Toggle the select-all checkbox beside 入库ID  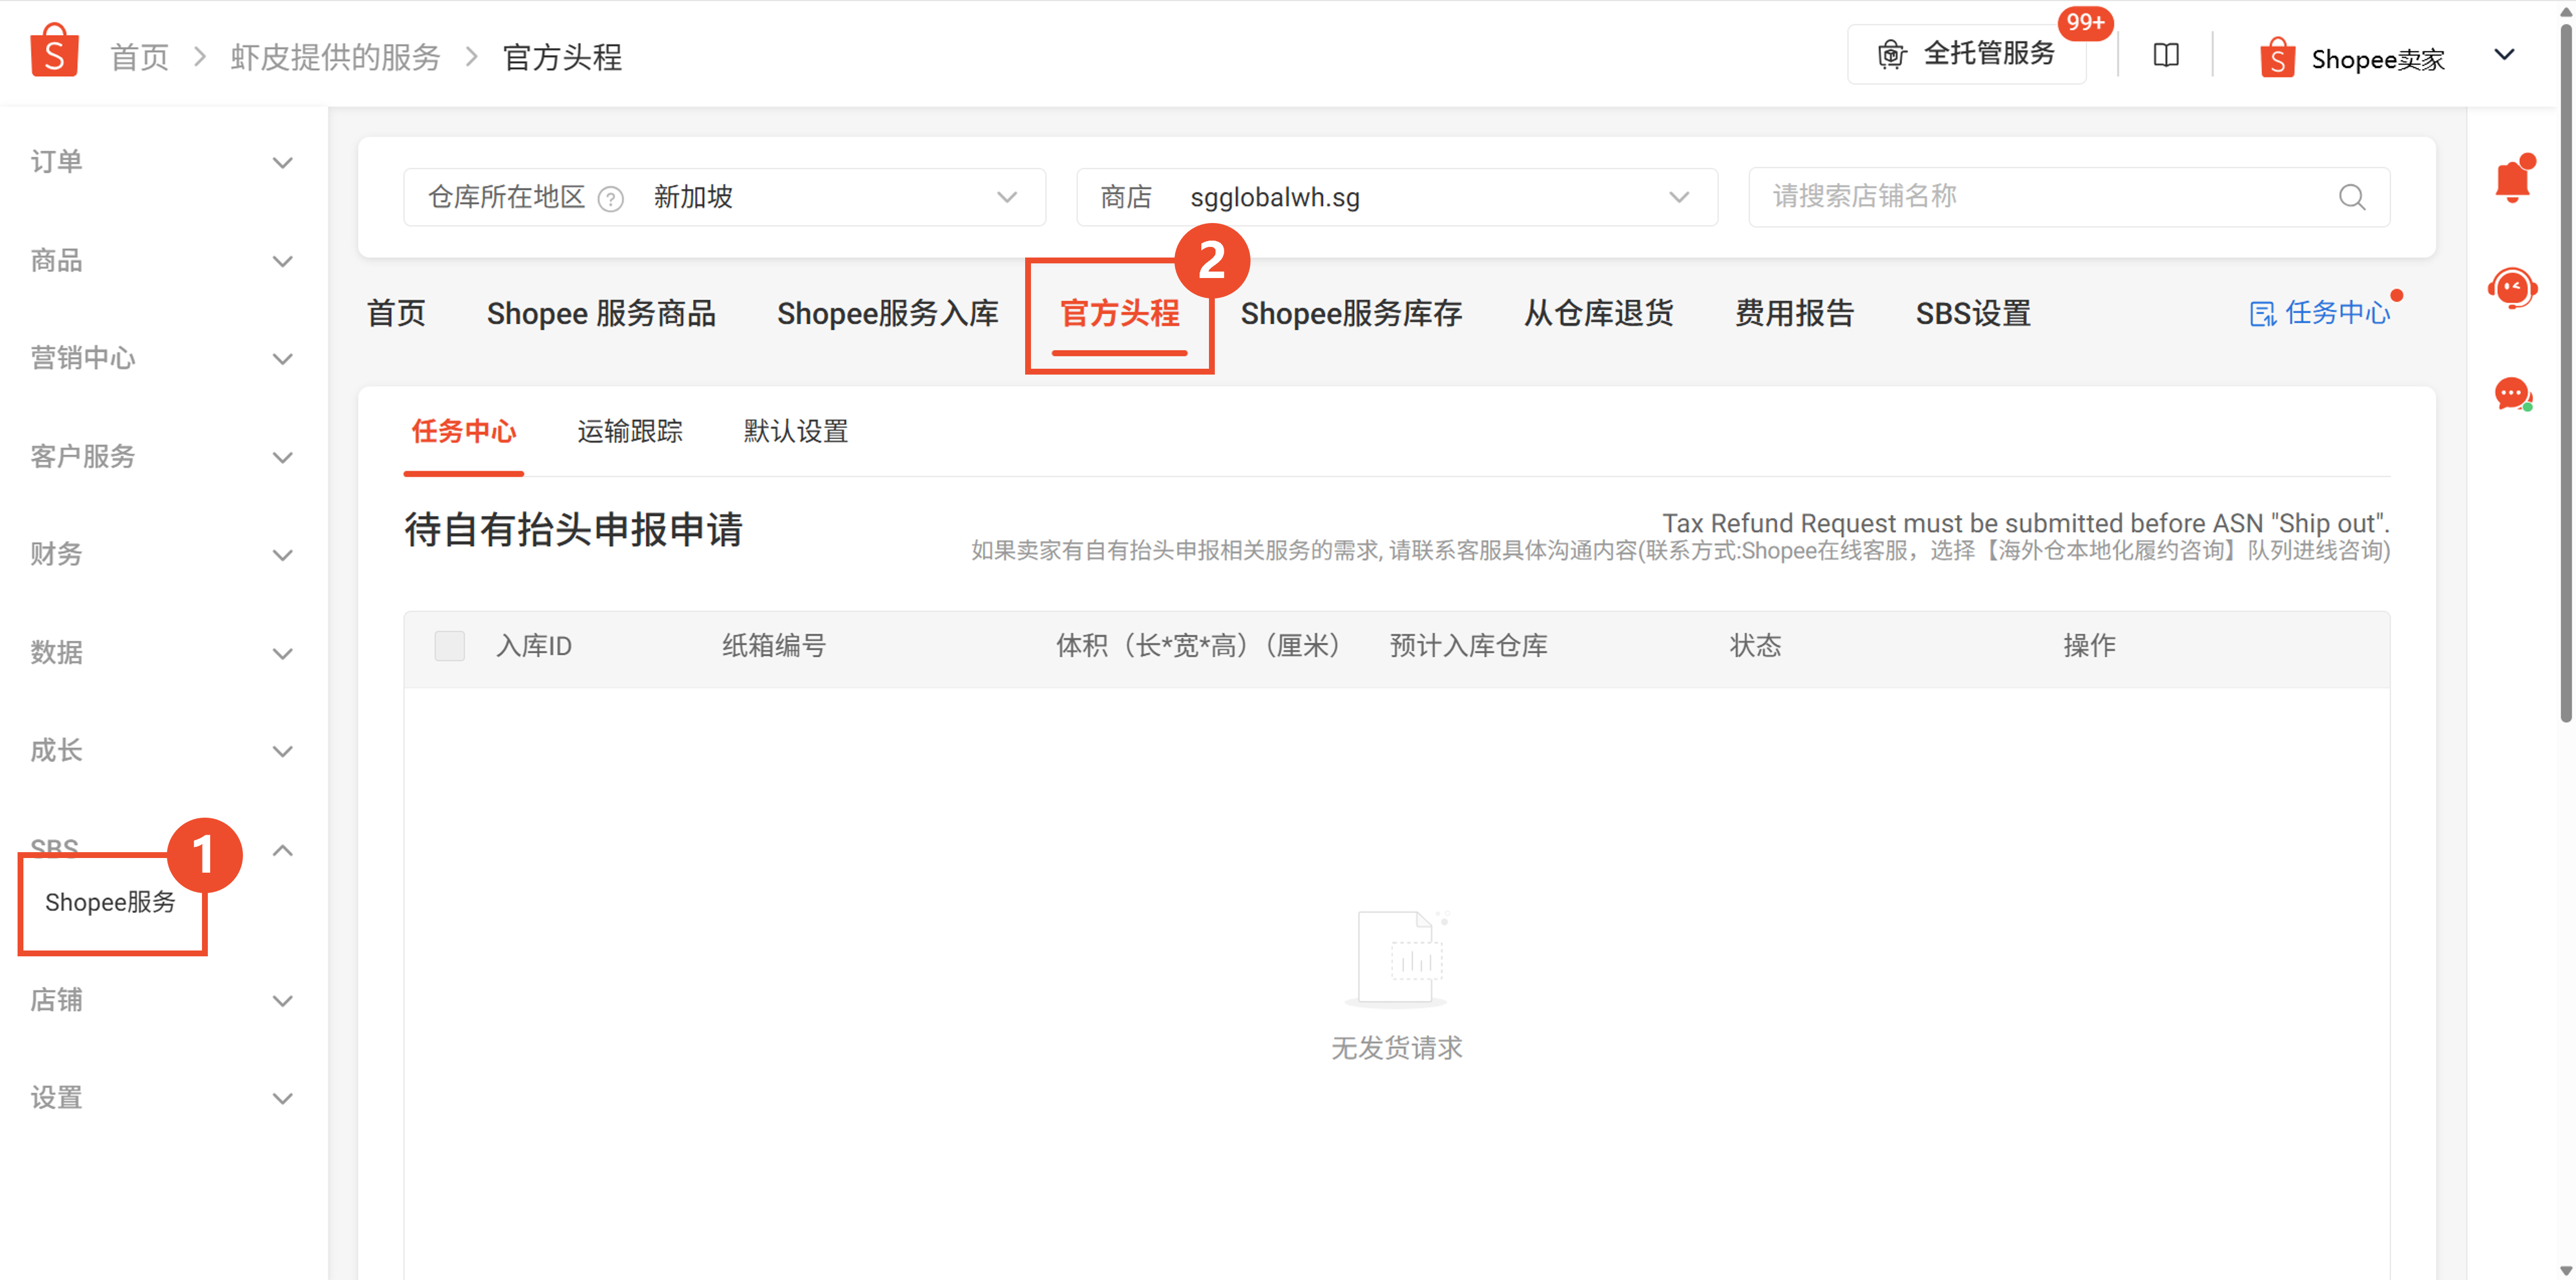[x=449, y=646]
